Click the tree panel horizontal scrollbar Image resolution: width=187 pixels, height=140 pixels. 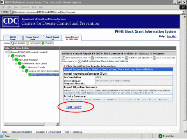pyautogui.click(x=31, y=124)
